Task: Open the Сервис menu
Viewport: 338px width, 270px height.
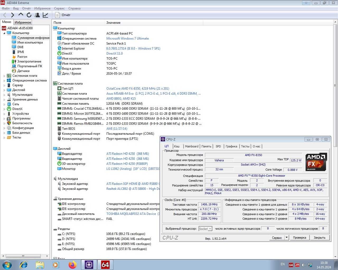Action: point(59,8)
